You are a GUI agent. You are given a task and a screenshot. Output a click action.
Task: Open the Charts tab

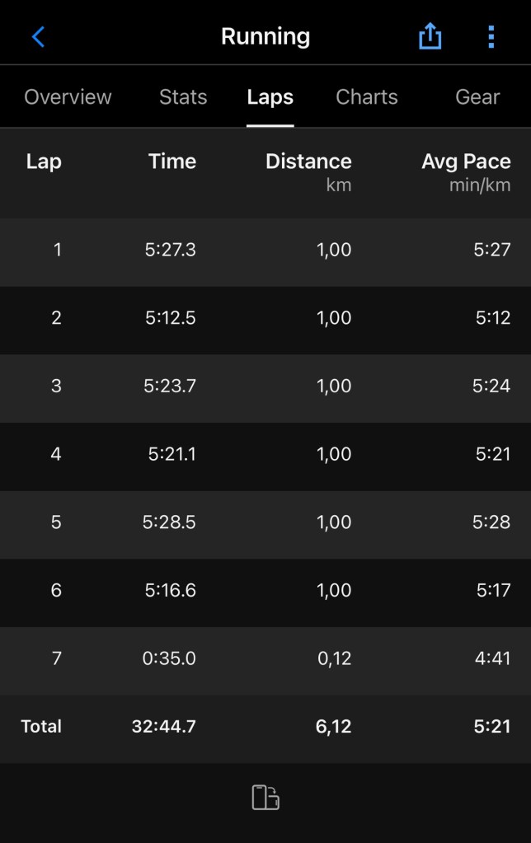367,97
